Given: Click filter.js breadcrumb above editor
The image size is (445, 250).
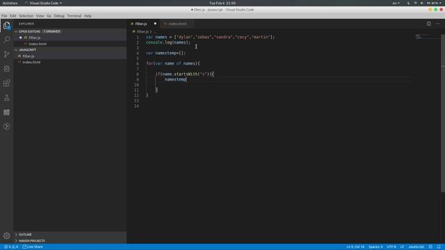Looking at the screenshot, I should coord(143,32).
